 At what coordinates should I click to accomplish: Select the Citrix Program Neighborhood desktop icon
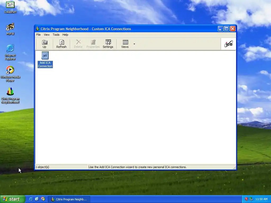tap(10, 95)
